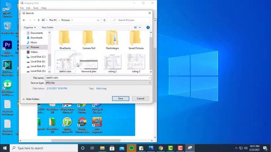Click Snipping Tool horizontal scrollbar thumb

86,141
